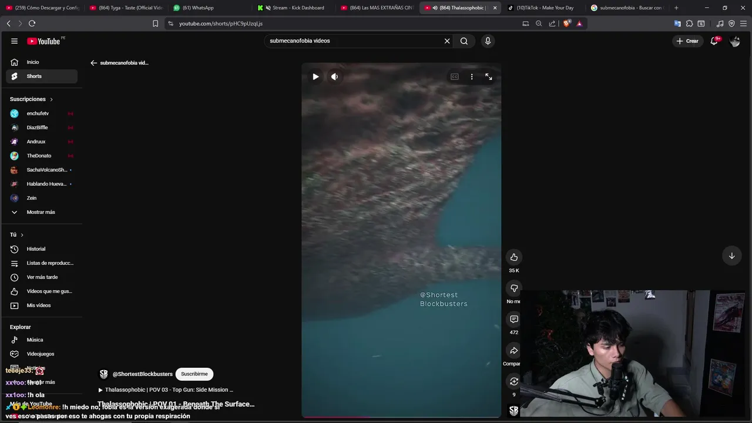Dislike this Short
The height and width of the screenshot is (423, 752).
(x=514, y=288)
